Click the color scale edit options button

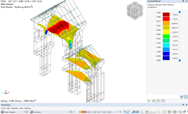[x=182, y=97]
